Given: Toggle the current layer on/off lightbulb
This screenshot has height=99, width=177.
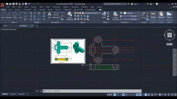Looking at the screenshot, I should click(75, 13).
